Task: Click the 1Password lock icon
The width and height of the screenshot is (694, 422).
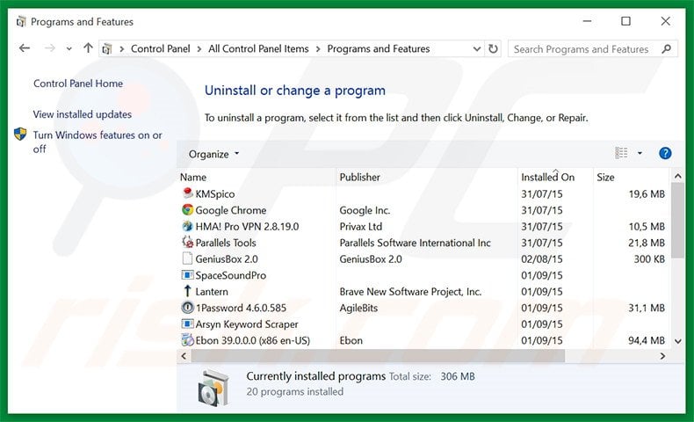Action: click(188, 308)
